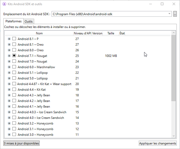This screenshot has height=149, width=180.
Task: Maximize the Kits Android SDK window
Action: point(162,4)
